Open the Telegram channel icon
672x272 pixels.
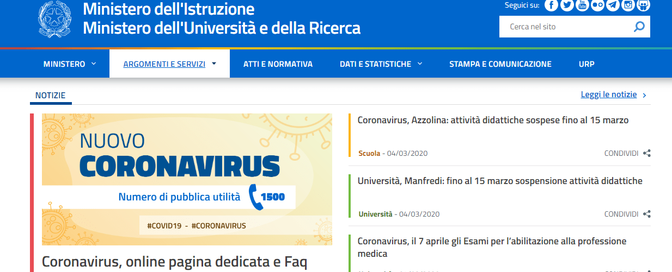pos(613,5)
